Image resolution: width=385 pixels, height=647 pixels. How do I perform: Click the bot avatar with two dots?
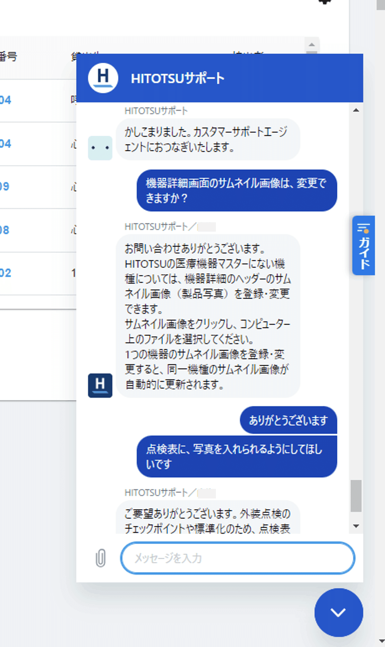100,148
